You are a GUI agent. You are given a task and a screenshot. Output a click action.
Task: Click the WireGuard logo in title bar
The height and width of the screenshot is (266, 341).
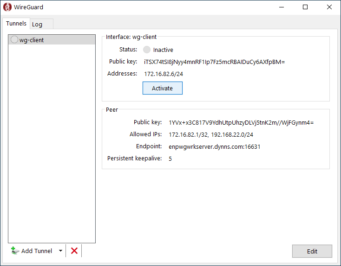pos(7,7)
